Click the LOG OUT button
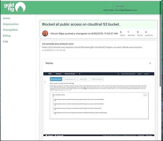Image resolution: width=163 pixels, height=141 pixels. click(120, 6)
